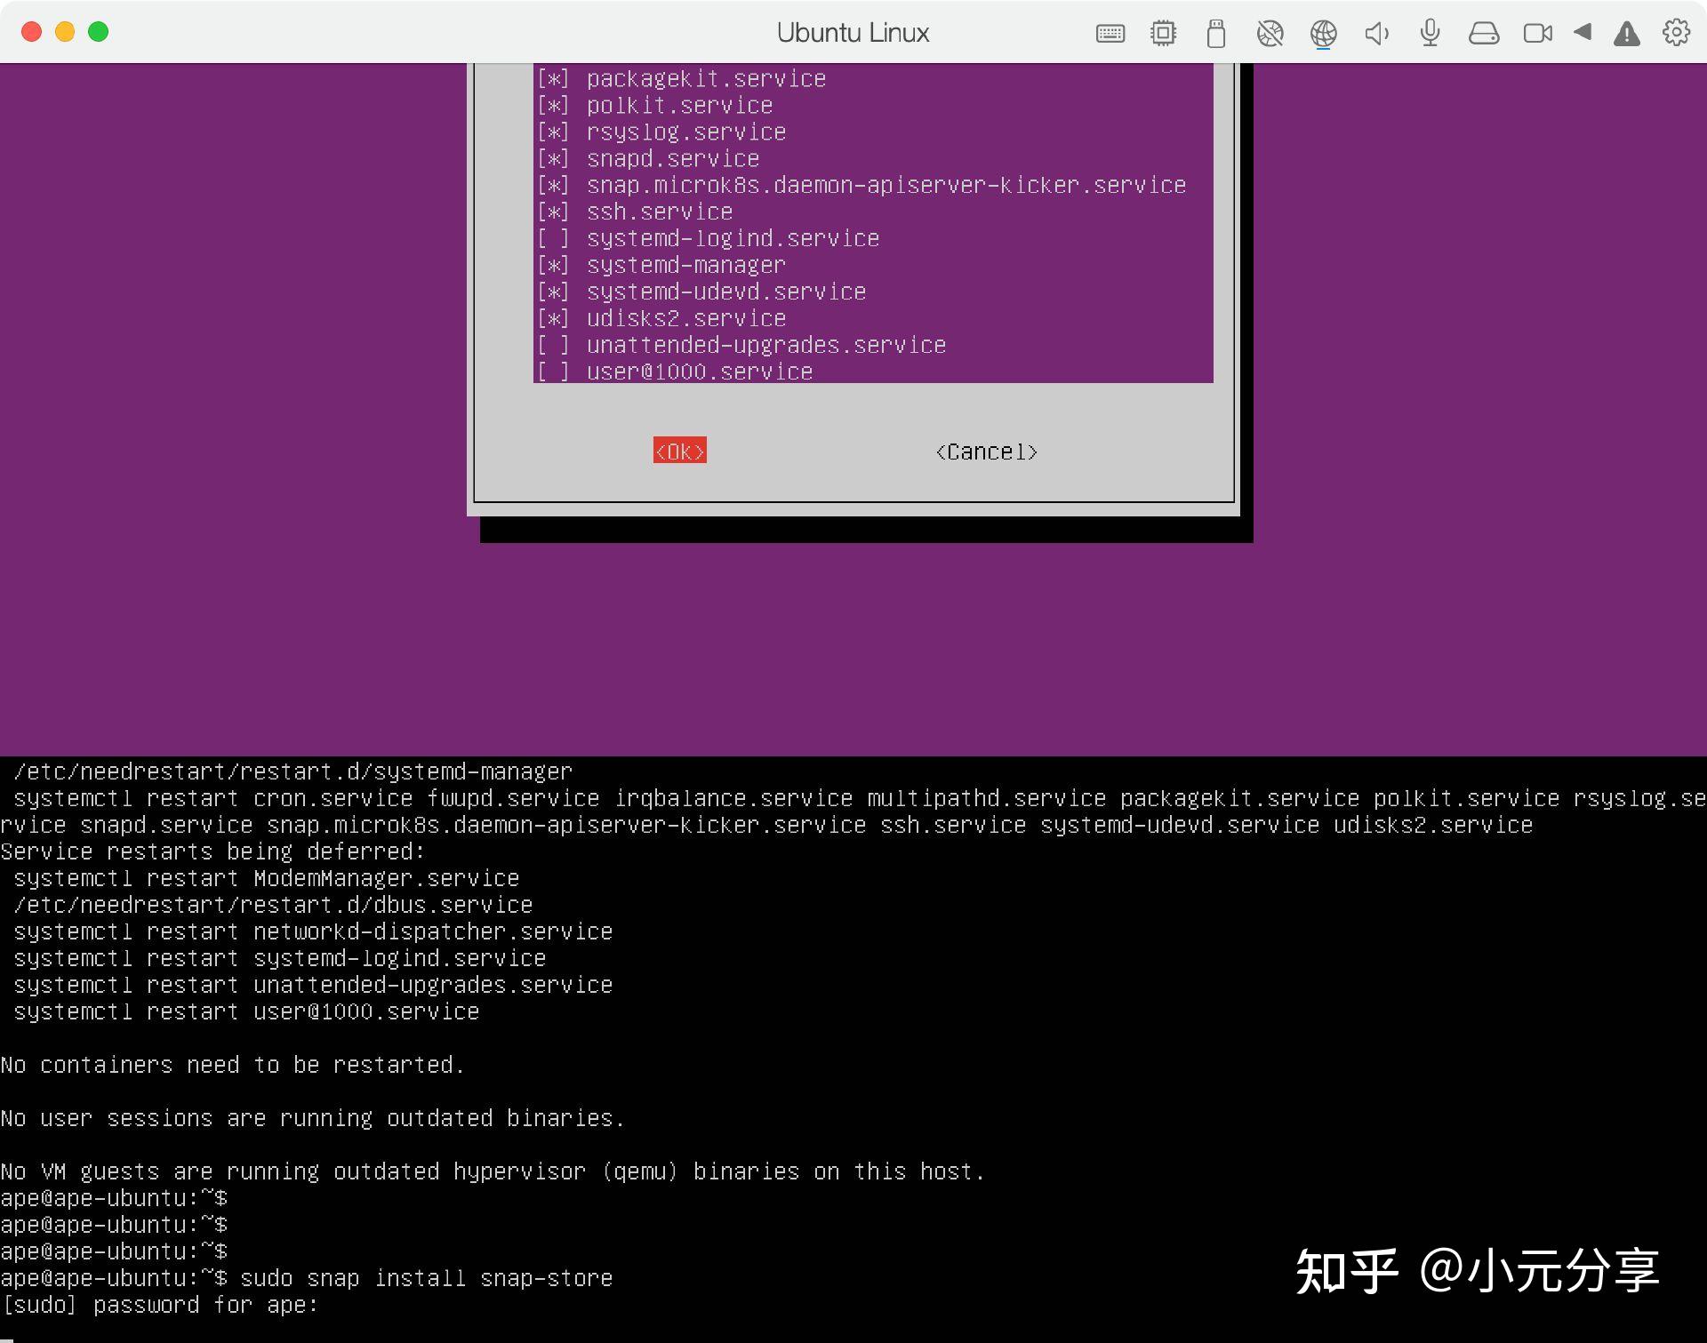This screenshot has width=1707, height=1343.
Task: Open the hard disk drive icon
Action: pos(1484,33)
